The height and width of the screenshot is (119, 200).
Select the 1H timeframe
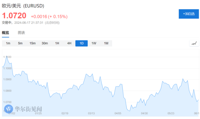[57, 43]
